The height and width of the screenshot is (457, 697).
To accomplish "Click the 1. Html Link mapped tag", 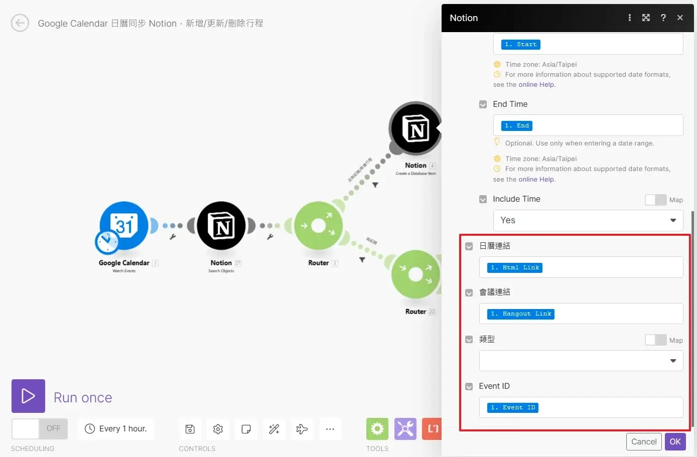I will point(515,267).
